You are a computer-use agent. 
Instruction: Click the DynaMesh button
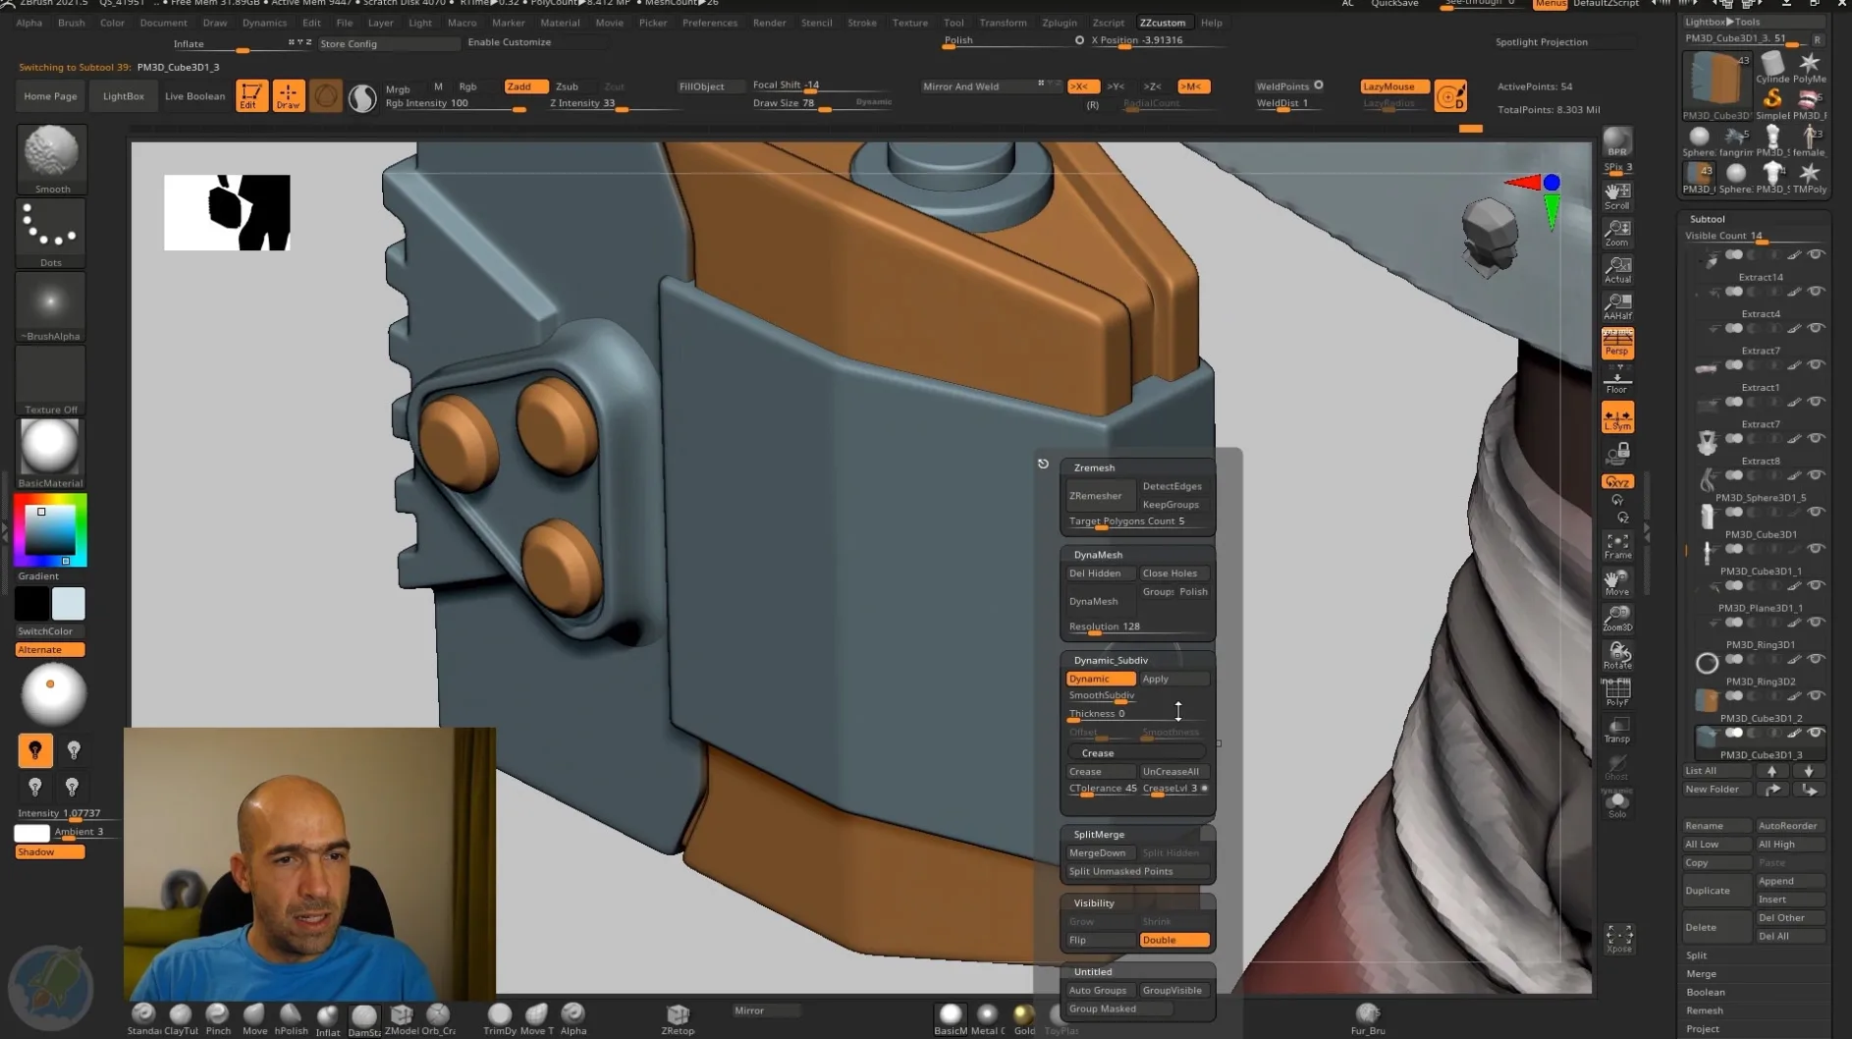click(1101, 601)
